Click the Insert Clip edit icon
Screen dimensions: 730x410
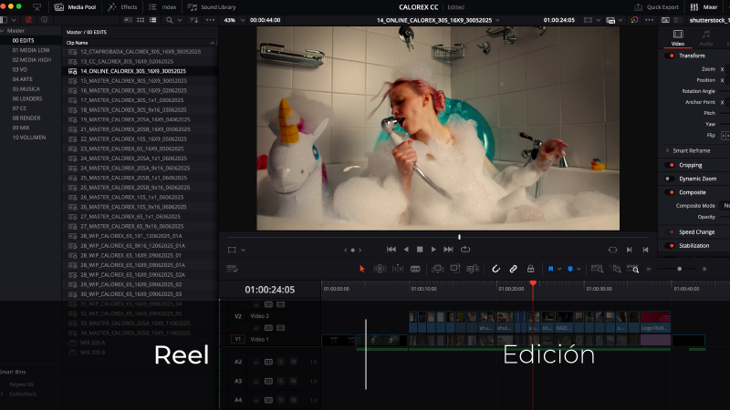(438, 269)
